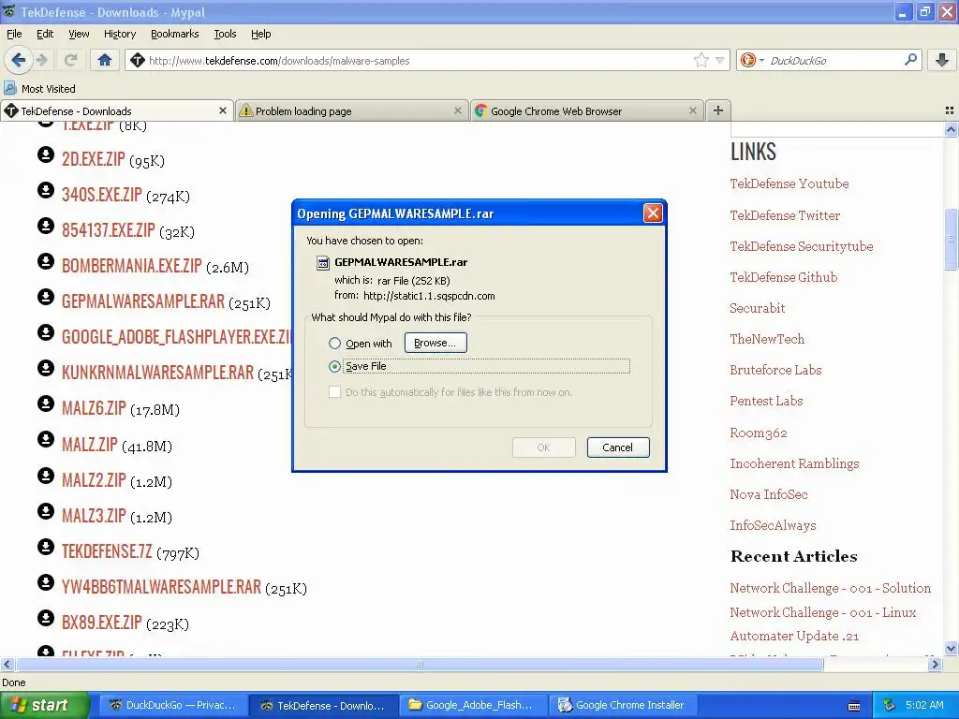
Task: Click download icon beside 340S.EXE.ZIP
Action: click(46, 190)
